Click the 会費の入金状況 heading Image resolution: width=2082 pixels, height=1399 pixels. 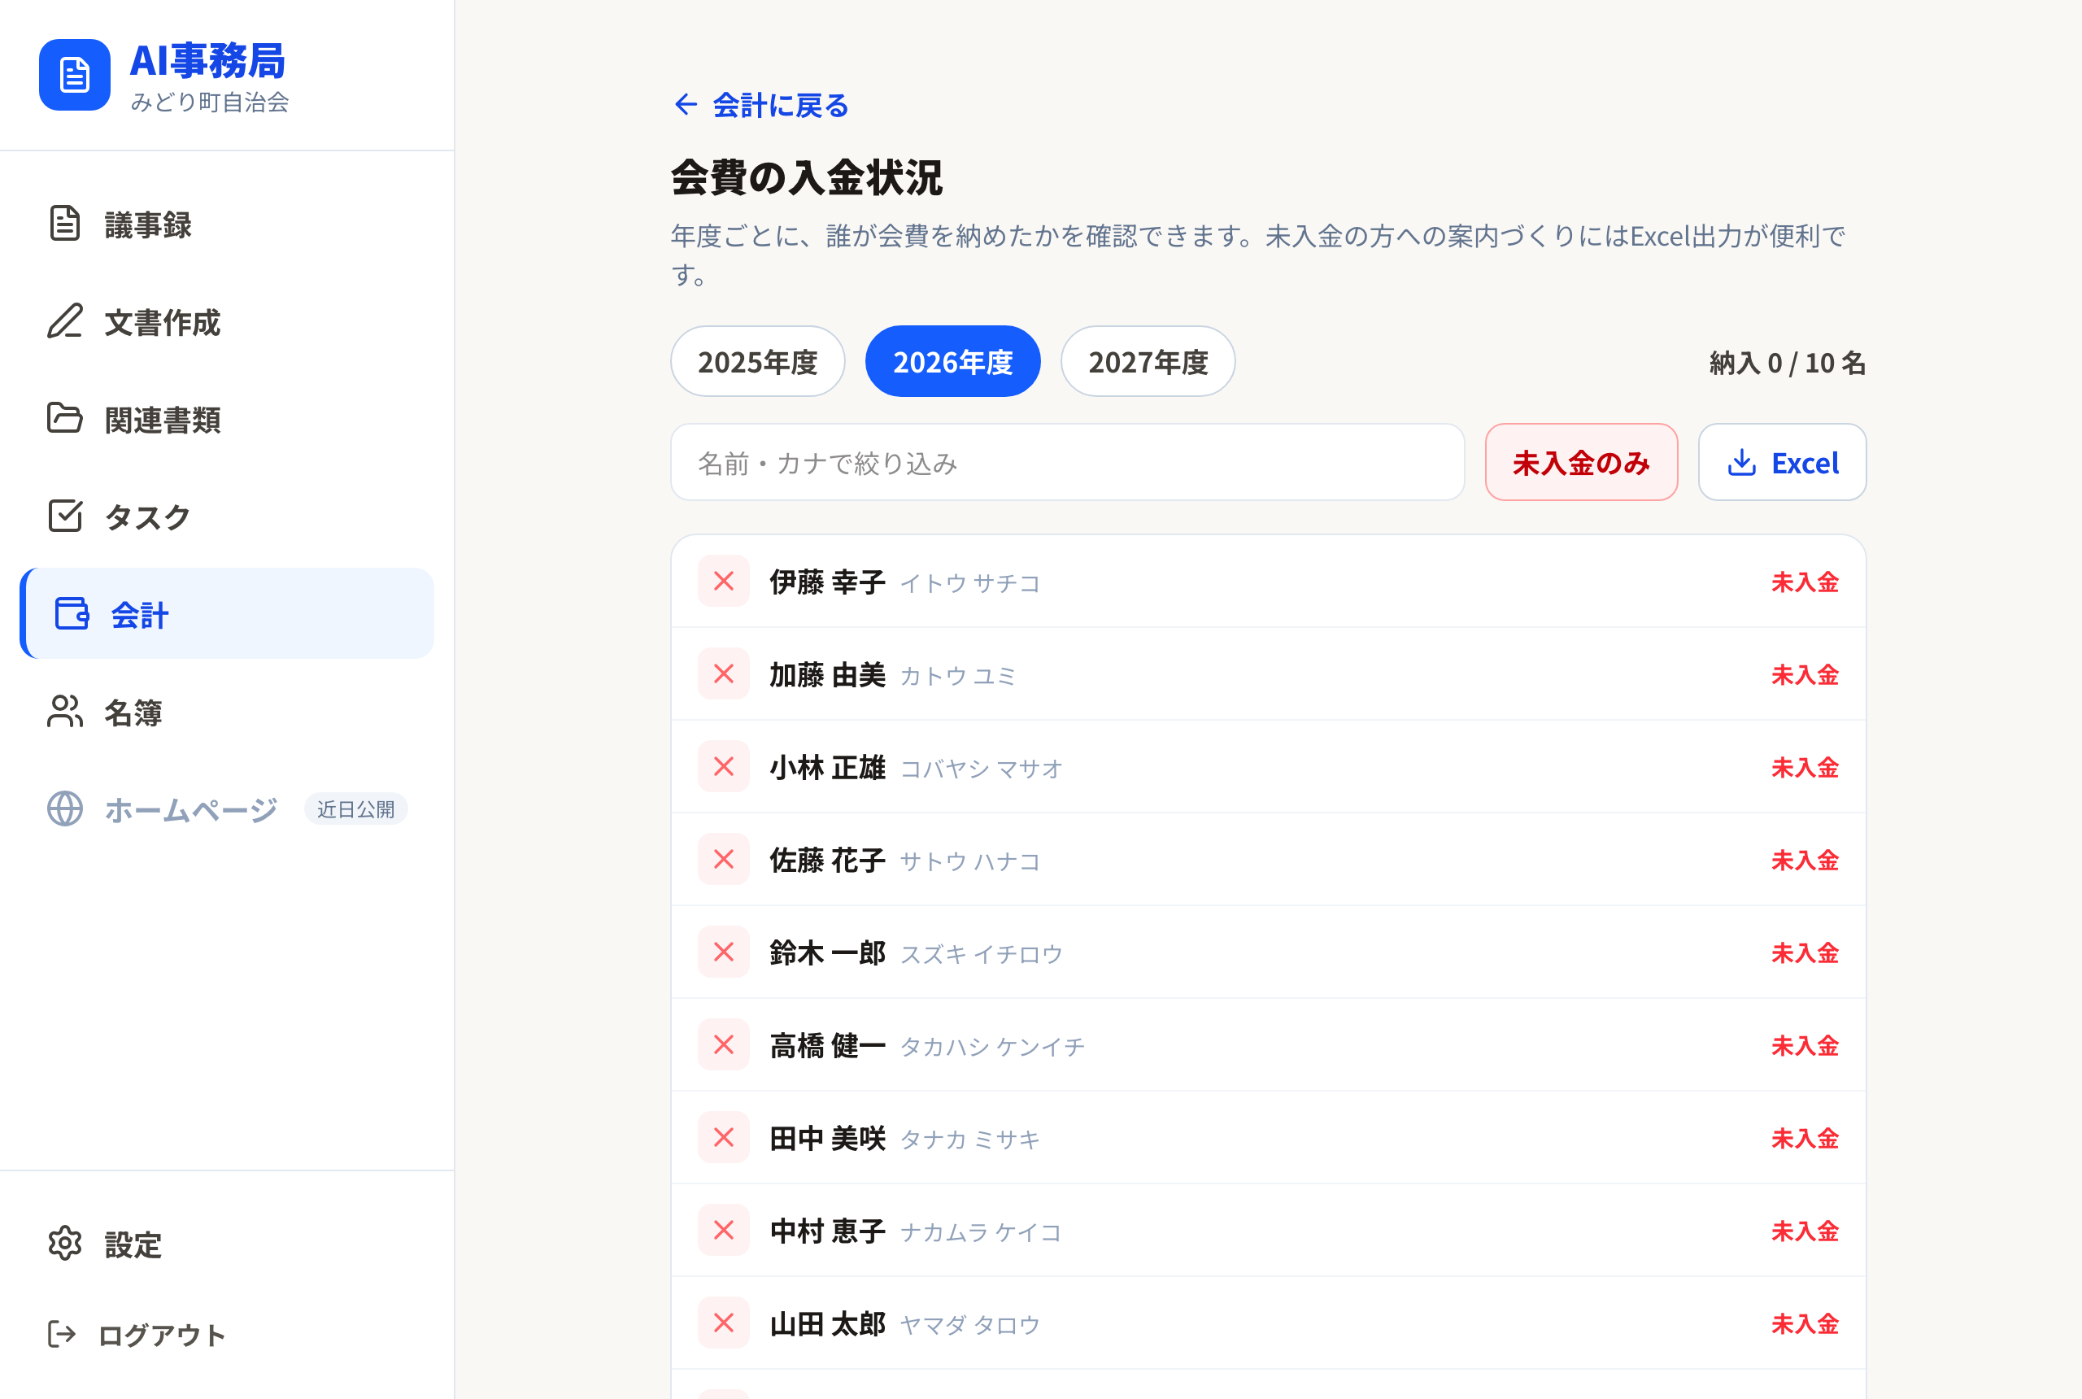(x=807, y=177)
